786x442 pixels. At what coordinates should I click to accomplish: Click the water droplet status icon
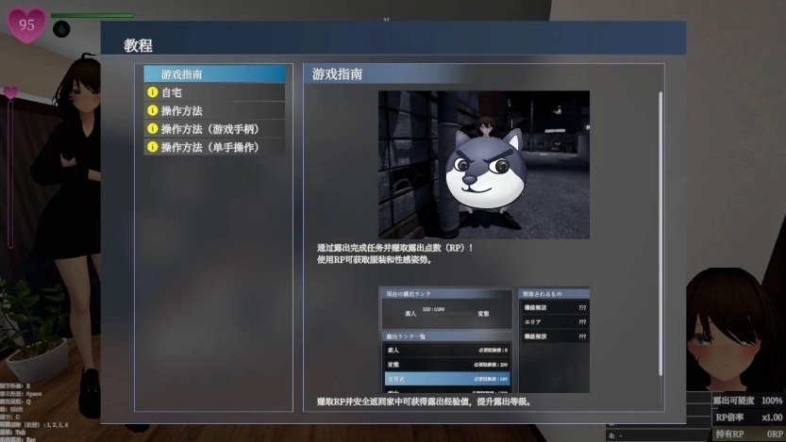coord(61,29)
